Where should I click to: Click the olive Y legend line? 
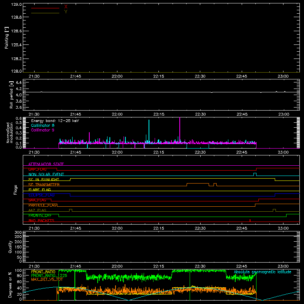(45, 13)
